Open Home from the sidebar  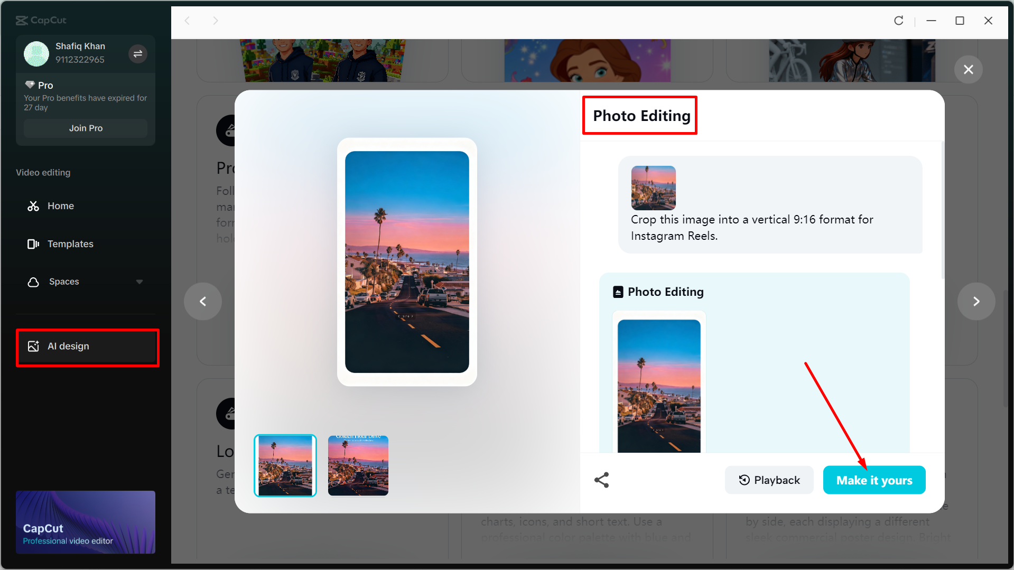[x=60, y=205]
